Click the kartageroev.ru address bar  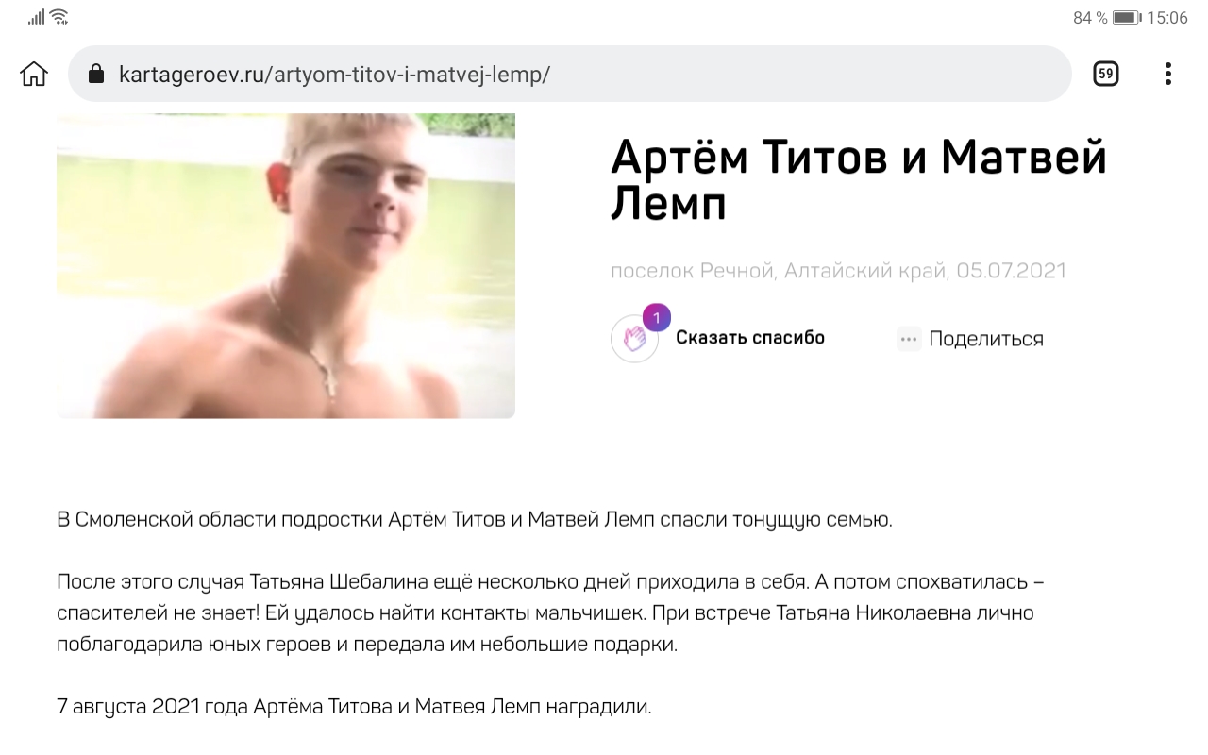569,74
